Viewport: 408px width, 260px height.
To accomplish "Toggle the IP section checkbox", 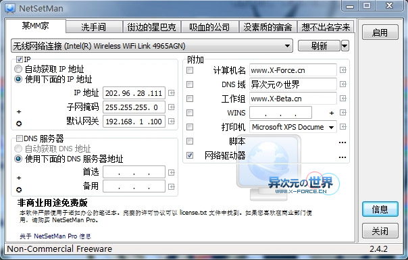I will [x=20, y=59].
